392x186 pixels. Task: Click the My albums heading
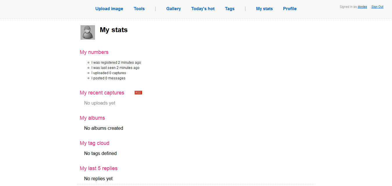(x=92, y=118)
